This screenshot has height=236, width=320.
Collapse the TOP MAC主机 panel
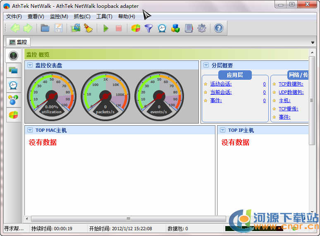(x=30, y=130)
